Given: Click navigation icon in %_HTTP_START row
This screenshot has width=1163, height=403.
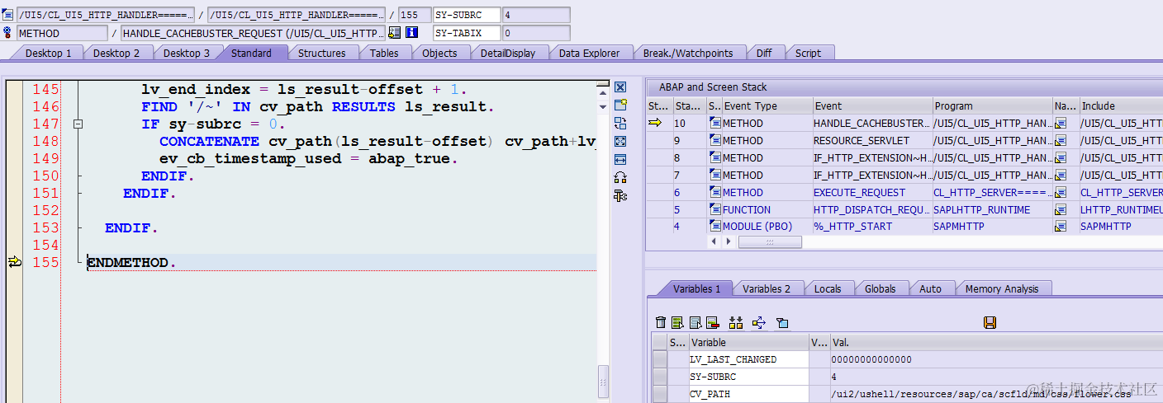Looking at the screenshot, I should tap(1061, 226).
